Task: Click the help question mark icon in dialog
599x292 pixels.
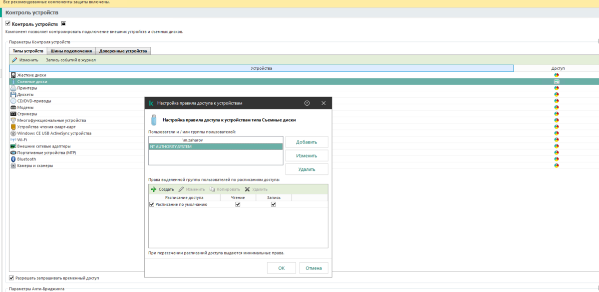Action: [x=307, y=103]
